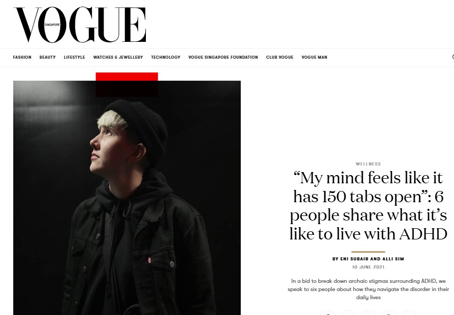Click the middle circular share icon
454x315 pixels.
[x=368, y=312]
